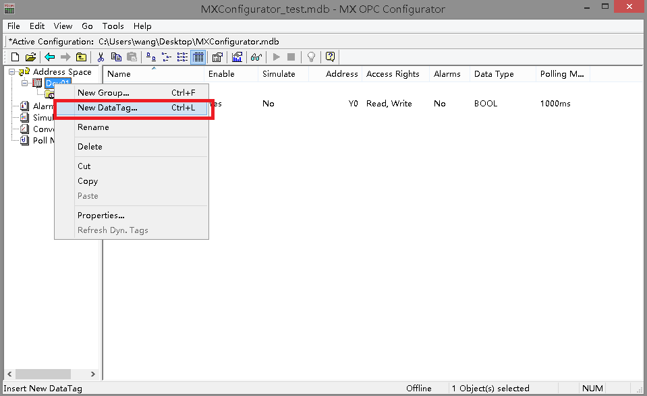Select the Address Space root icon
This screenshot has width=647, height=396.
tap(24, 72)
